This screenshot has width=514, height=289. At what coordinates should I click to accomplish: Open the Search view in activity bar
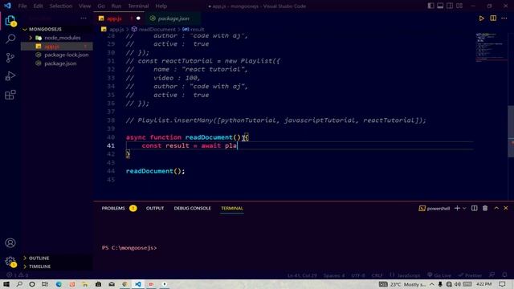coord(10,39)
